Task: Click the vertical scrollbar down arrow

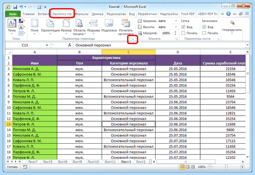Action: coord(247,157)
